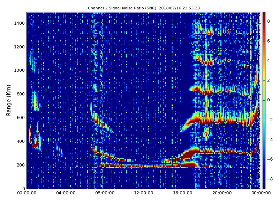Click the colorbar label 2
Image resolution: width=279 pixels, height=209 pixels.
(x=269, y=80)
